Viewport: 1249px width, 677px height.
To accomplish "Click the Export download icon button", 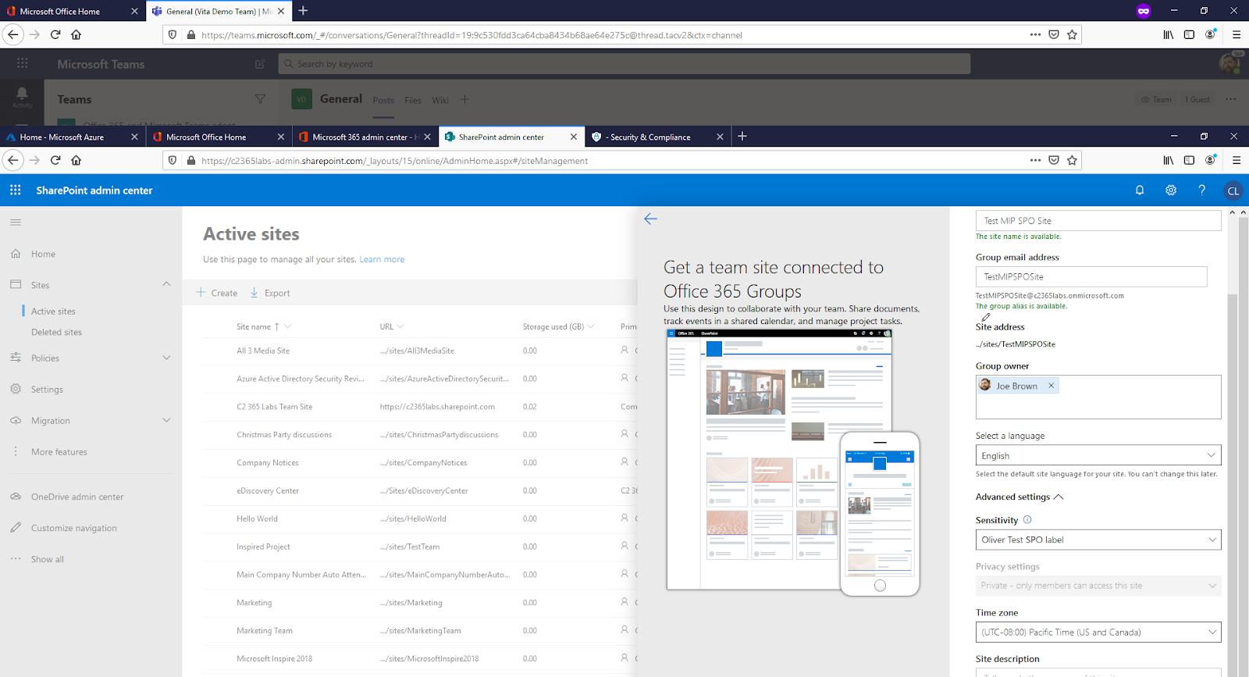I will point(254,293).
